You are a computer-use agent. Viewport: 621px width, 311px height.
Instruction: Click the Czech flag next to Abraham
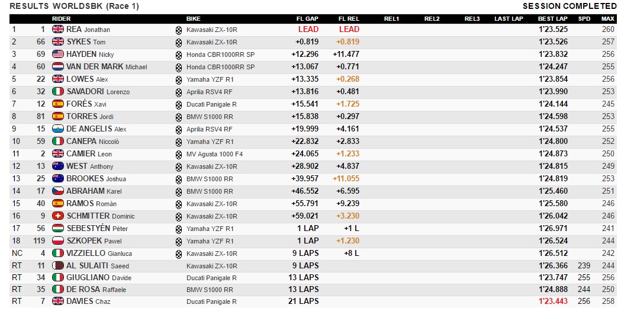click(58, 191)
